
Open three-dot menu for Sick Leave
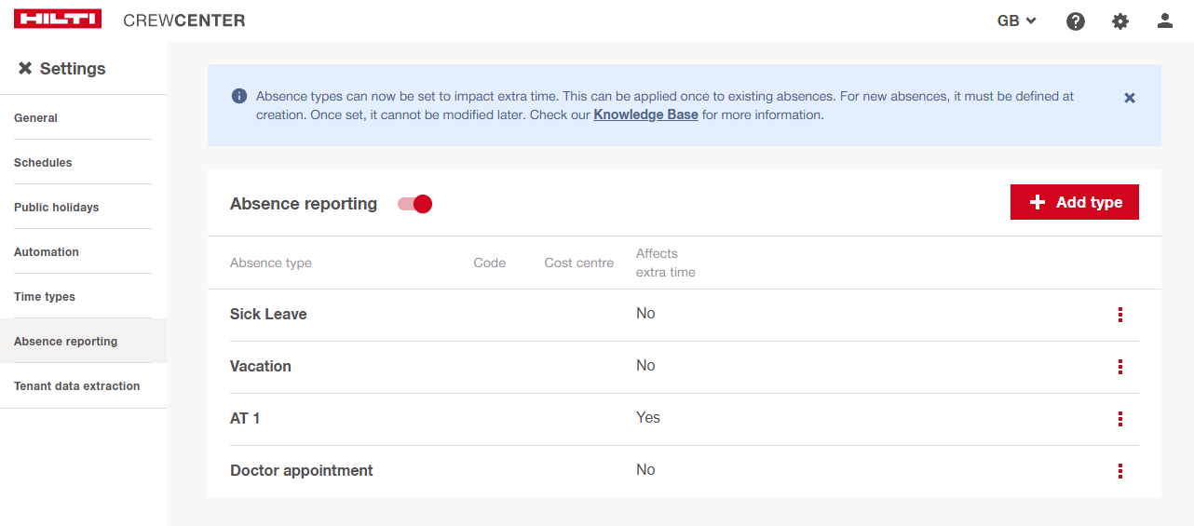pos(1119,315)
